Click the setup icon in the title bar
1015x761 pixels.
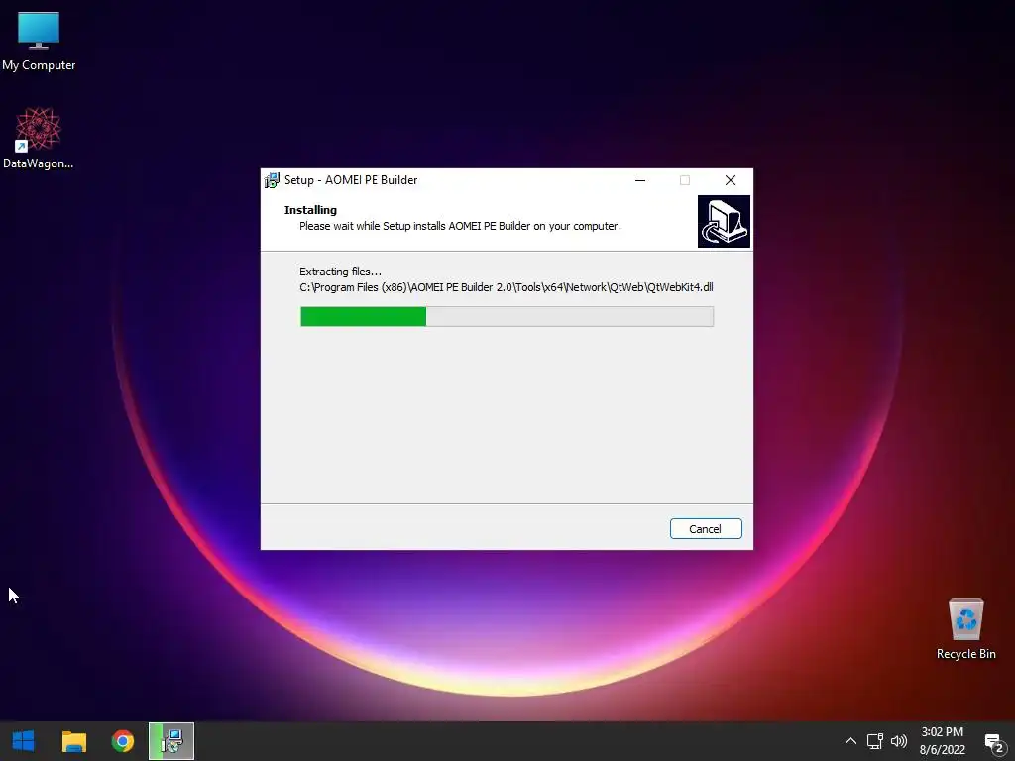[x=272, y=180]
